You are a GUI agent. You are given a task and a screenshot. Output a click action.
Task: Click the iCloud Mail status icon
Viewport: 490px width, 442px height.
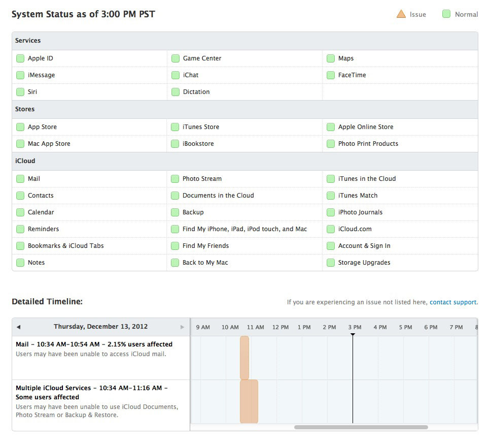click(20, 179)
